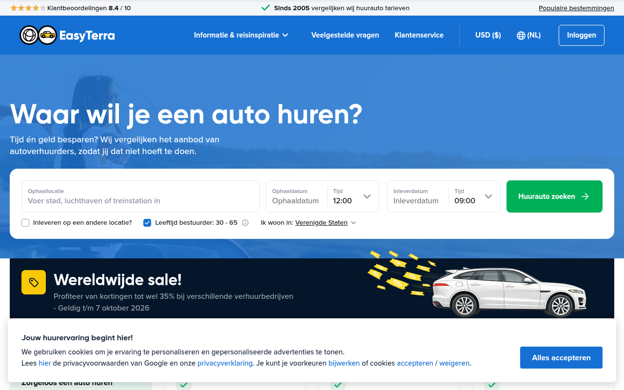Click Klantbeoordelingen 8.4 / 10 text

coord(89,8)
